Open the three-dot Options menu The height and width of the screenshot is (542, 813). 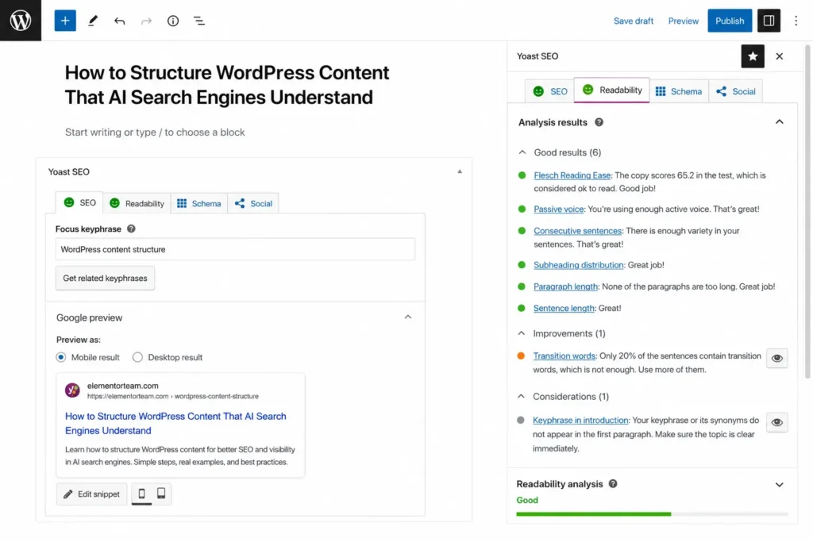point(796,21)
